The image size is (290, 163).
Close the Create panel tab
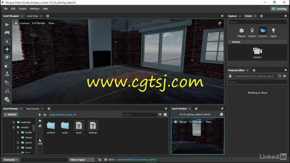point(255,16)
